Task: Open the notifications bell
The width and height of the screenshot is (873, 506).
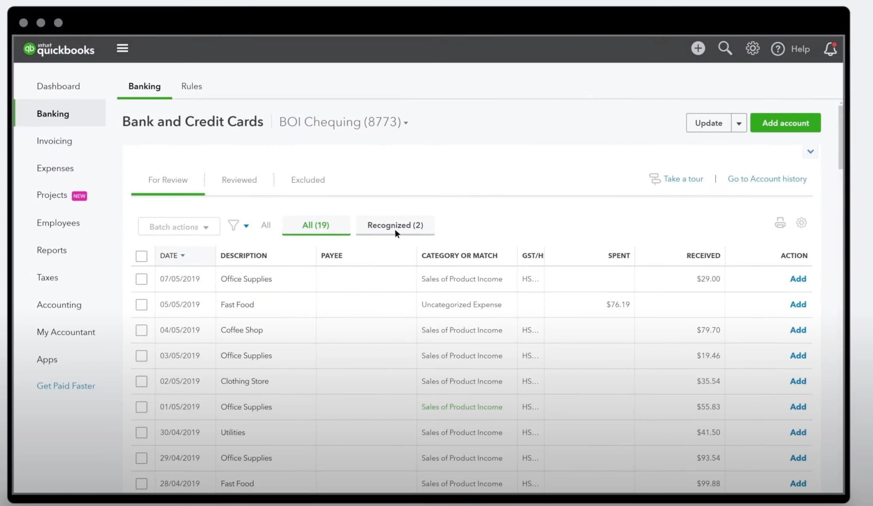Action: (830, 49)
